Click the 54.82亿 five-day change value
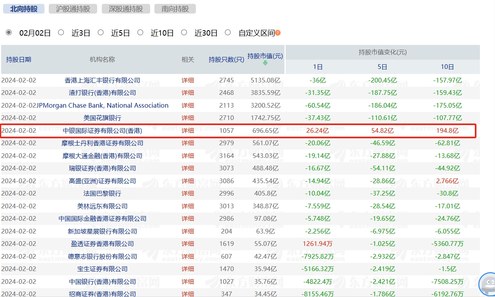 382,130
